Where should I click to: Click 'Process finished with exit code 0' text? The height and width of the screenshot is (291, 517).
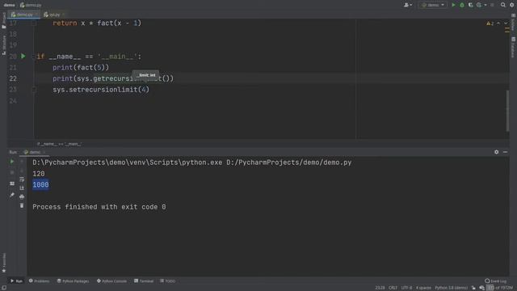(x=99, y=207)
